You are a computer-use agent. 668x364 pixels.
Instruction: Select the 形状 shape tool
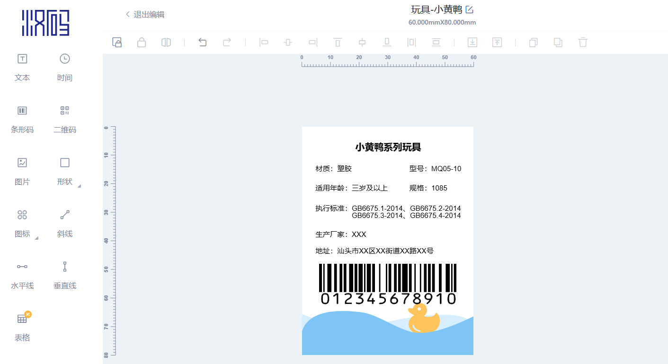[x=65, y=171]
